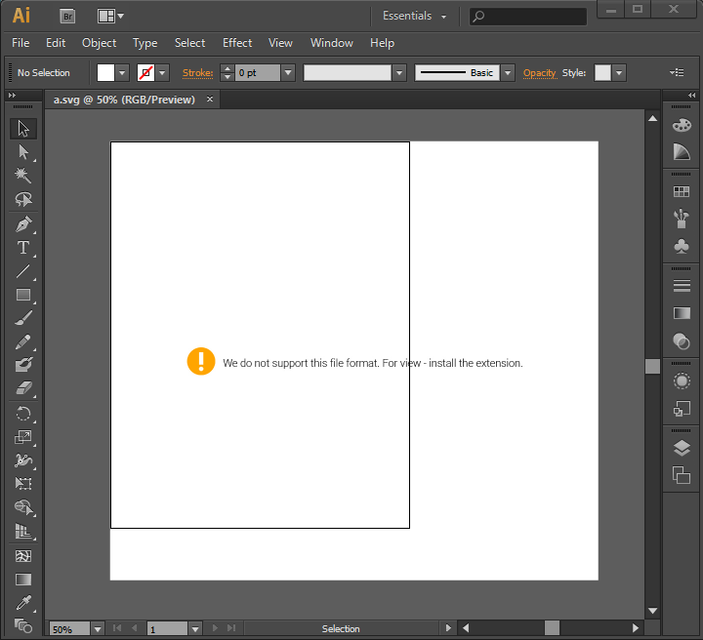This screenshot has width=703, height=640.
Task: Open the Gradient panel icon on right
Action: point(682,313)
